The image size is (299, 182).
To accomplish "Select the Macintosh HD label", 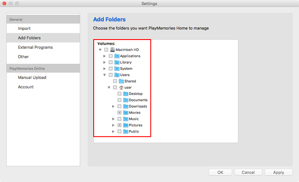I will click(127, 50).
